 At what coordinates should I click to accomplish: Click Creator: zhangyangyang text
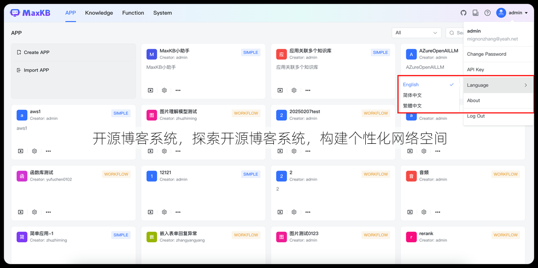(x=182, y=240)
